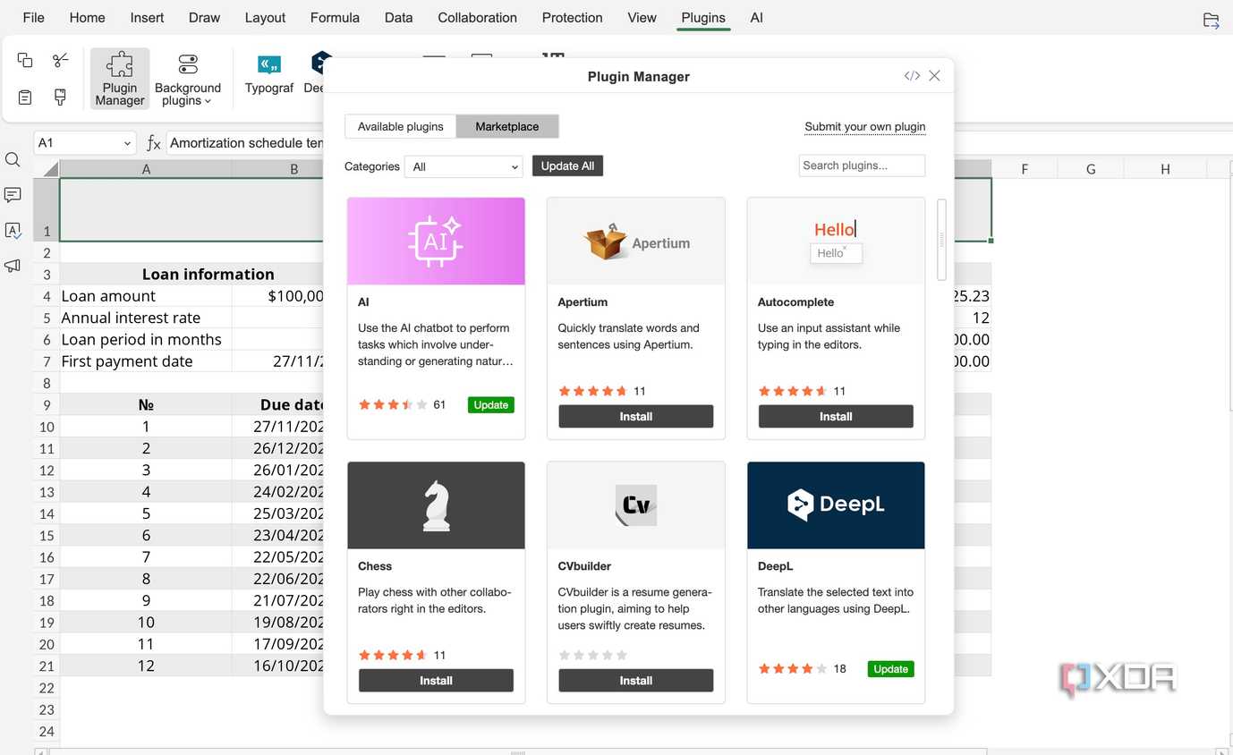Open the Spell checking sidebar icon
The image size is (1233, 755).
coord(13,231)
